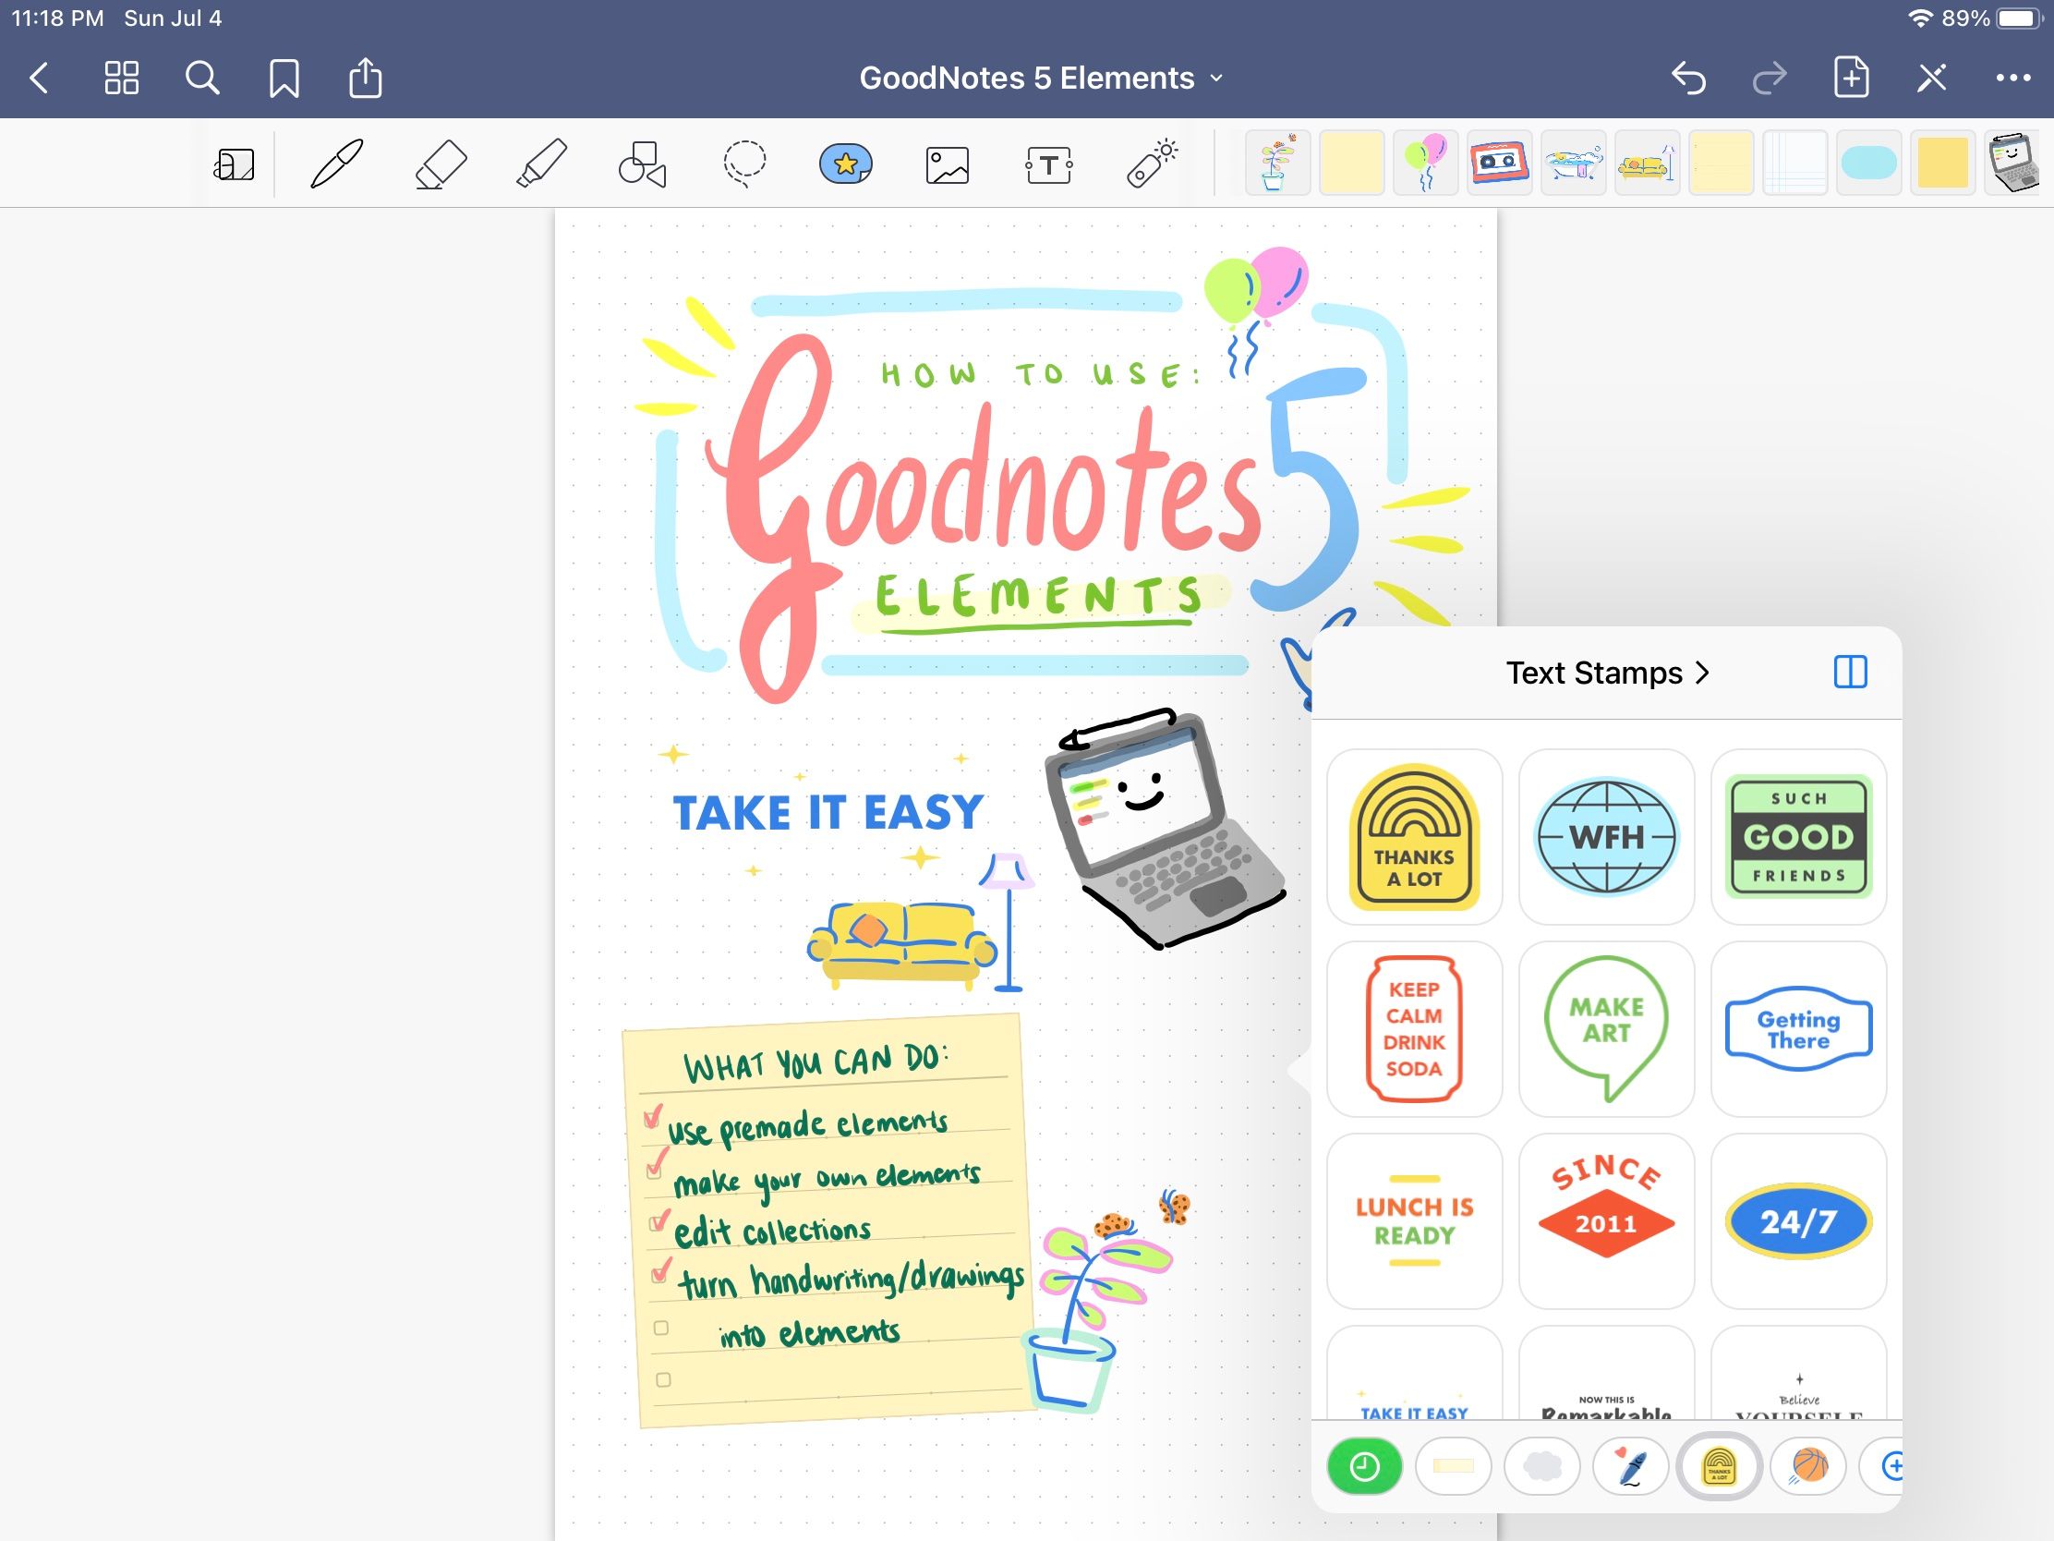Select the Photo insertion tool
2054x1541 pixels.
[x=948, y=163]
